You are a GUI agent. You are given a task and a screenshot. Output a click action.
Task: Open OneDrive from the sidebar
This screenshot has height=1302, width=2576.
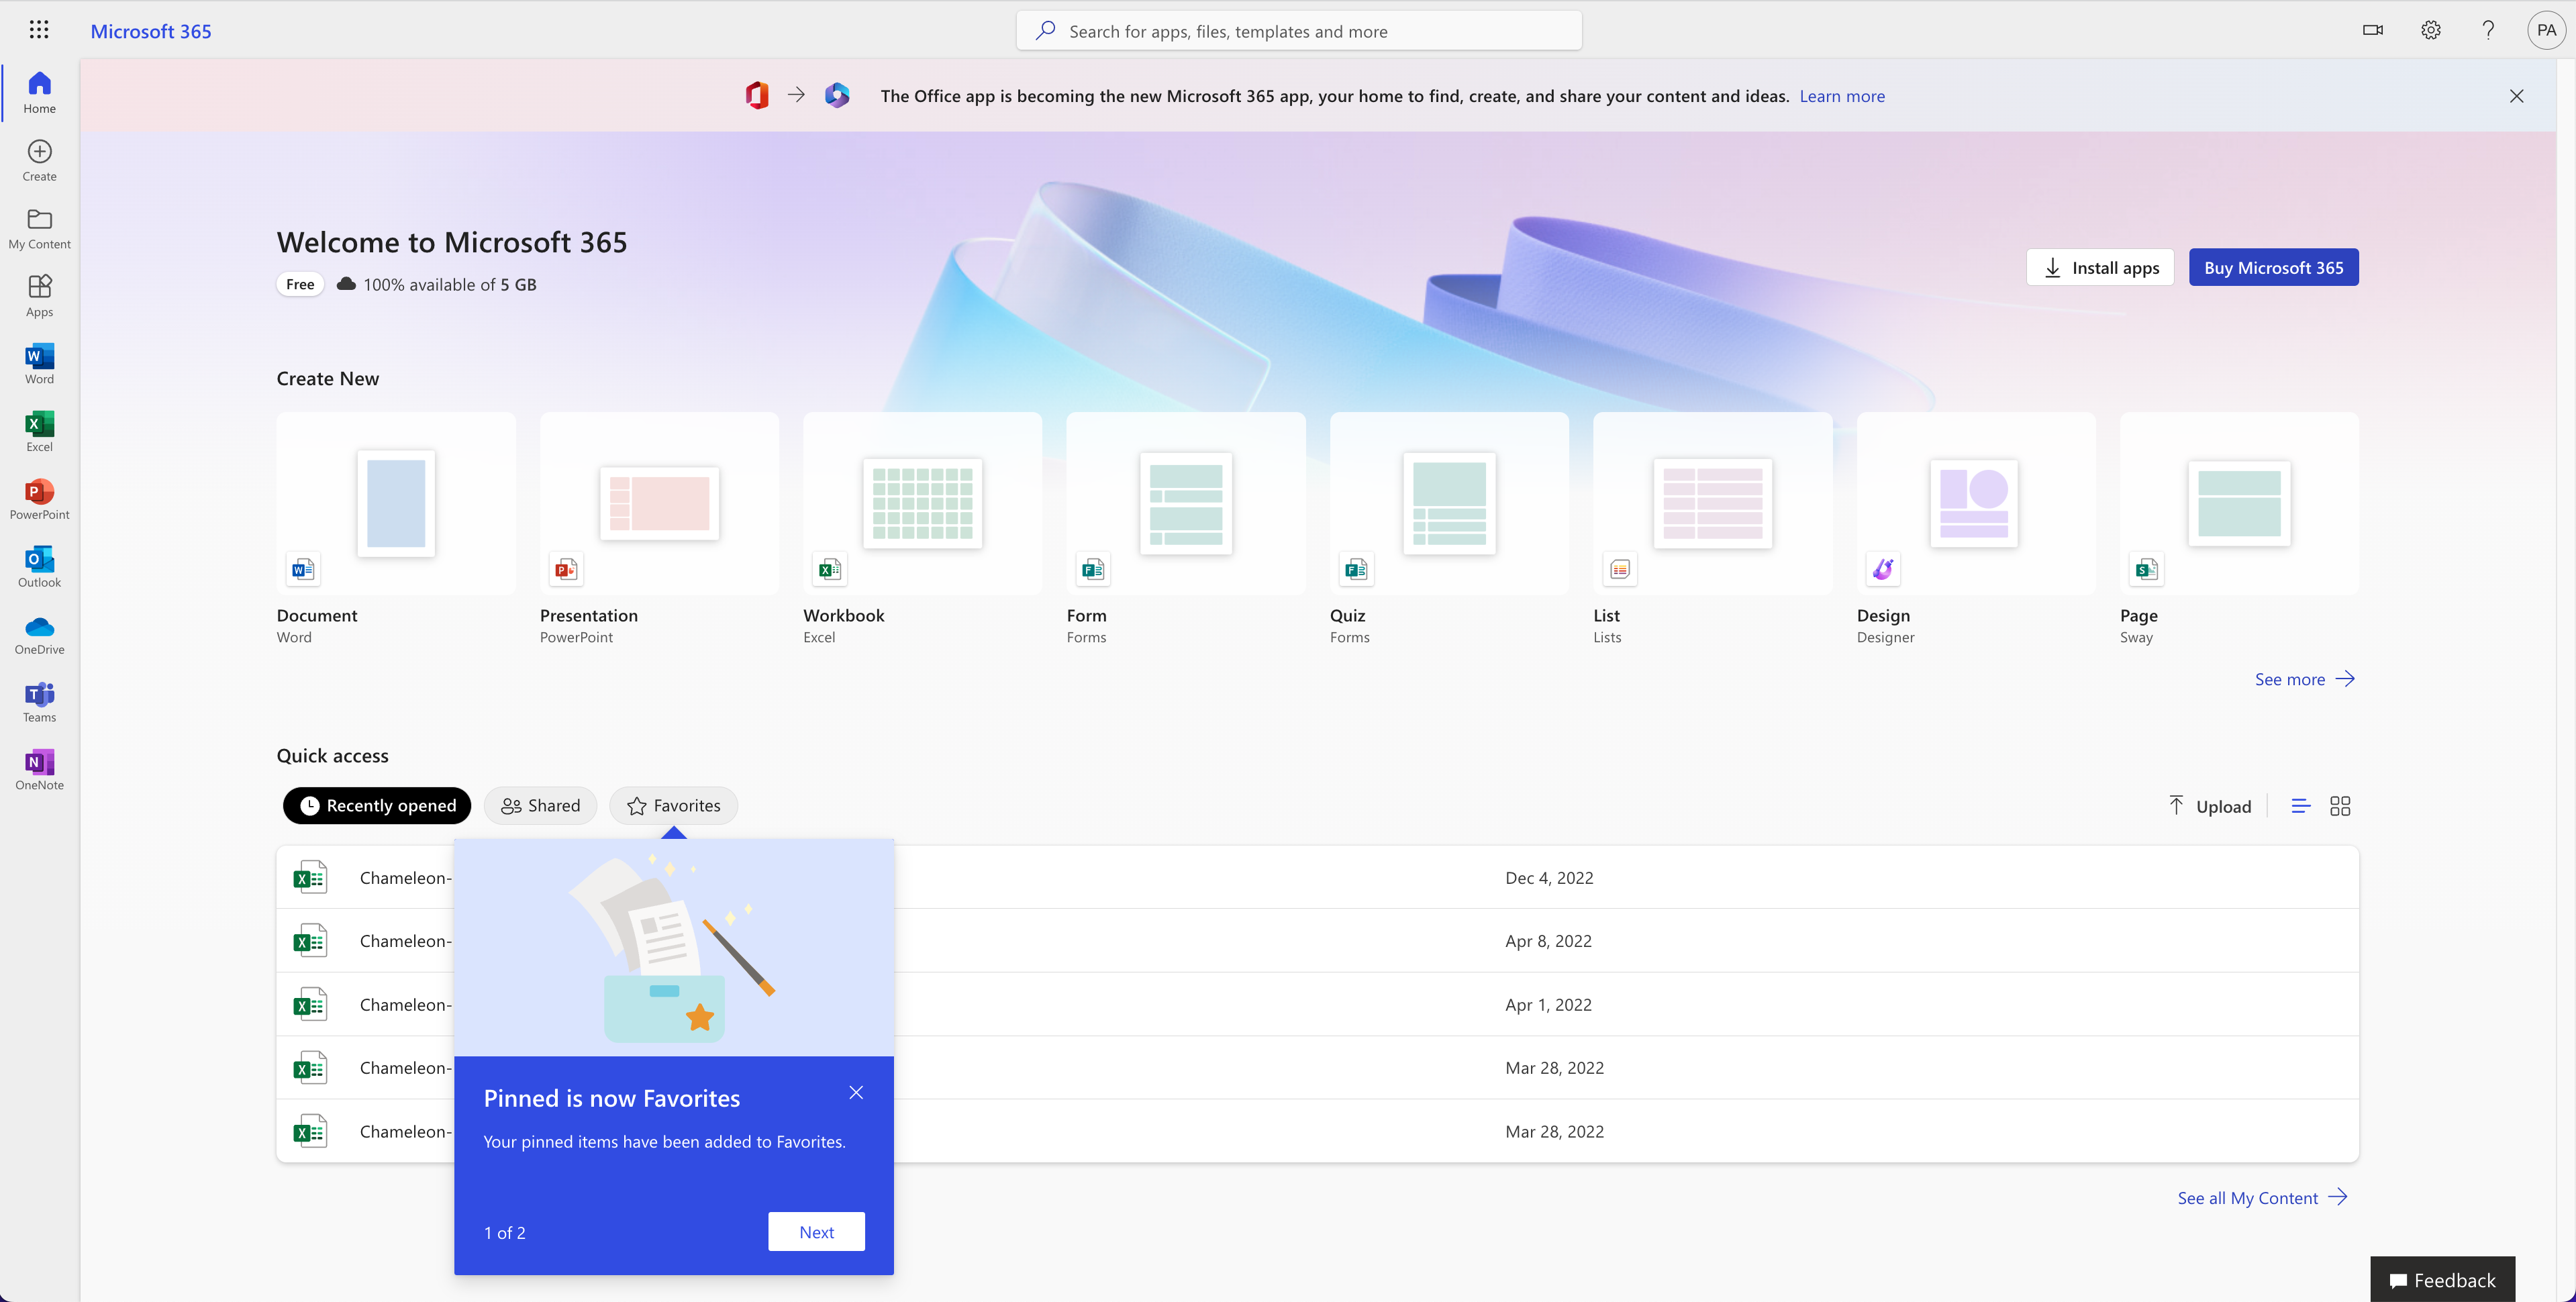click(x=39, y=634)
